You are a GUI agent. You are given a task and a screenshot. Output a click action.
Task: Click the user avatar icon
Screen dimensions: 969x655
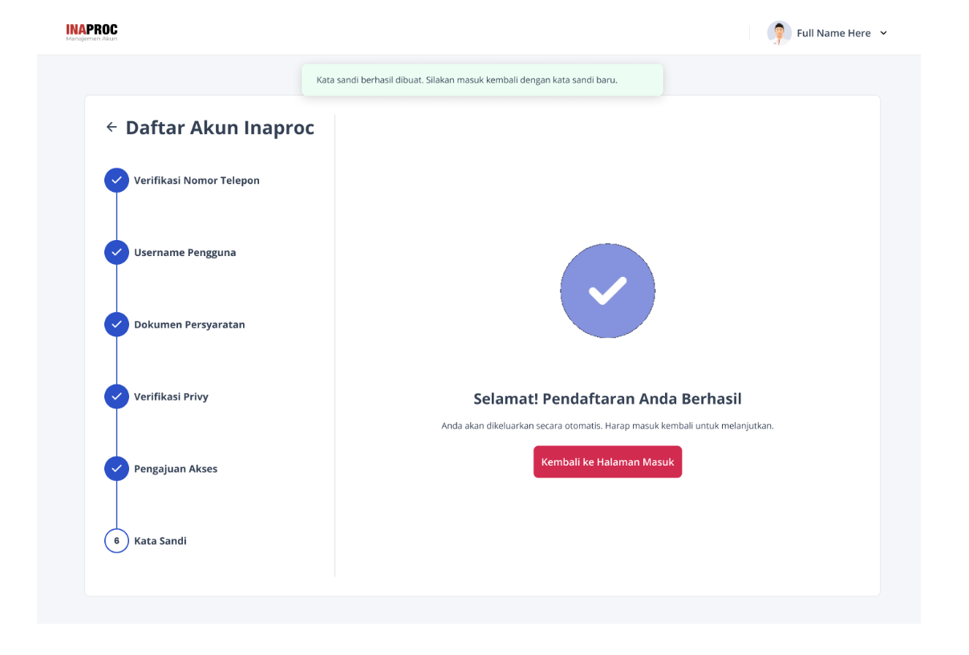pyautogui.click(x=779, y=32)
